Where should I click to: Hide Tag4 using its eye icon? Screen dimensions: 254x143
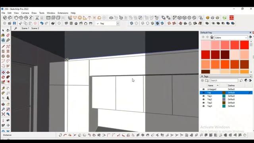click(204, 106)
